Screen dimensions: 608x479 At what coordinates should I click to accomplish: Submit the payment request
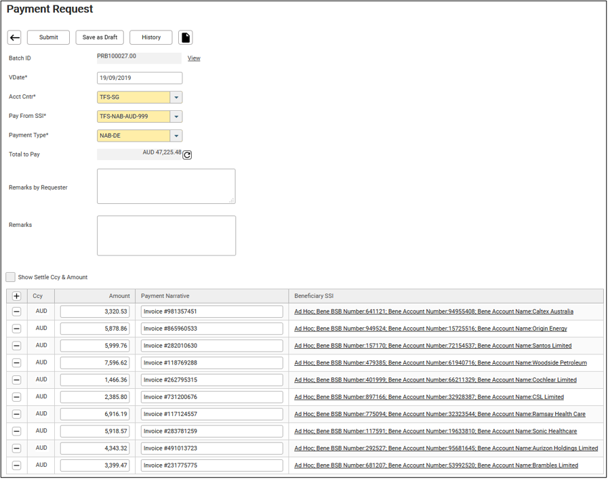49,37
